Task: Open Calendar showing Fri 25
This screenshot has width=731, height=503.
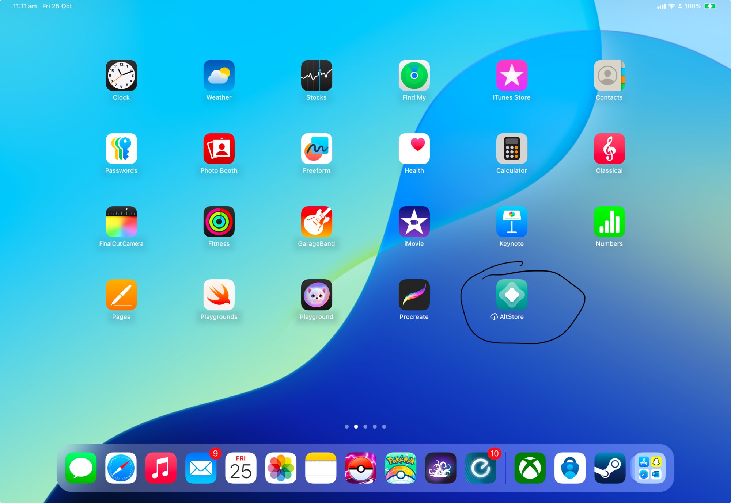Action: (x=240, y=468)
